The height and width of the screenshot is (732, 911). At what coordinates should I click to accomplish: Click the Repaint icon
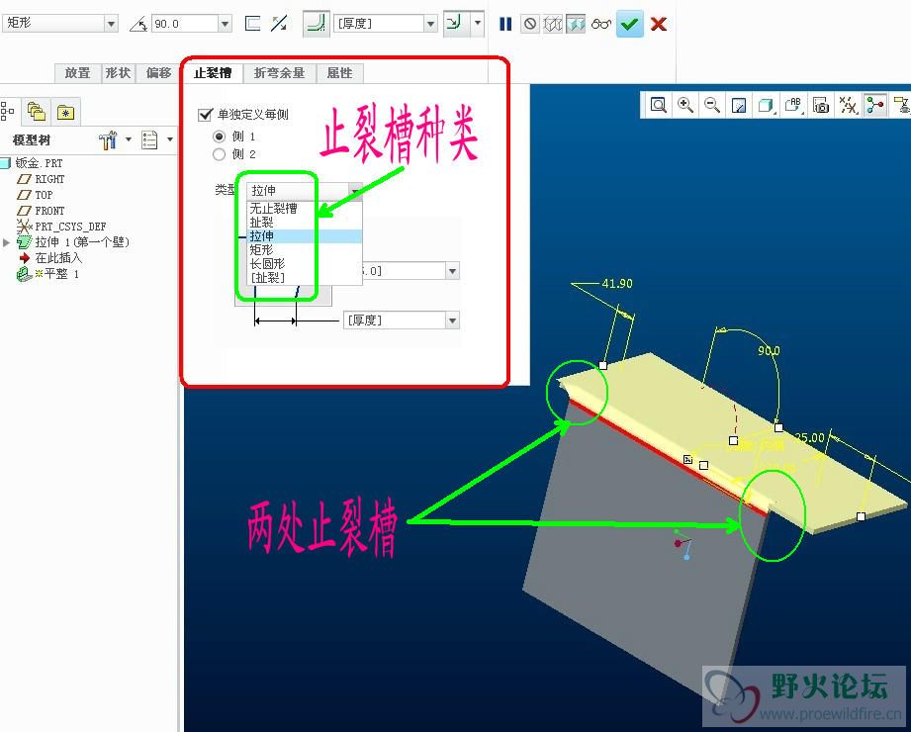(739, 105)
